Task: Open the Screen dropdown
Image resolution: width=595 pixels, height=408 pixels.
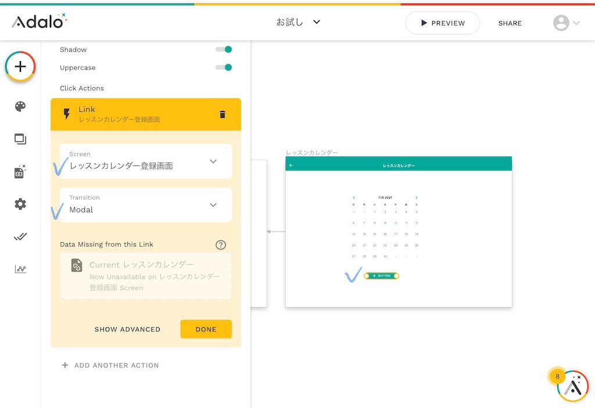Action: (x=146, y=161)
